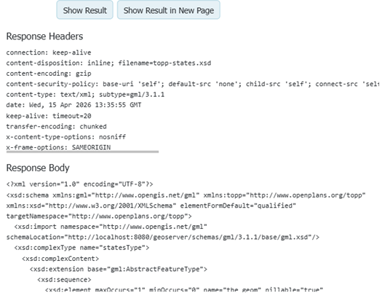Select the Response Body heading
The height and width of the screenshot is (293, 382).
[x=38, y=168]
